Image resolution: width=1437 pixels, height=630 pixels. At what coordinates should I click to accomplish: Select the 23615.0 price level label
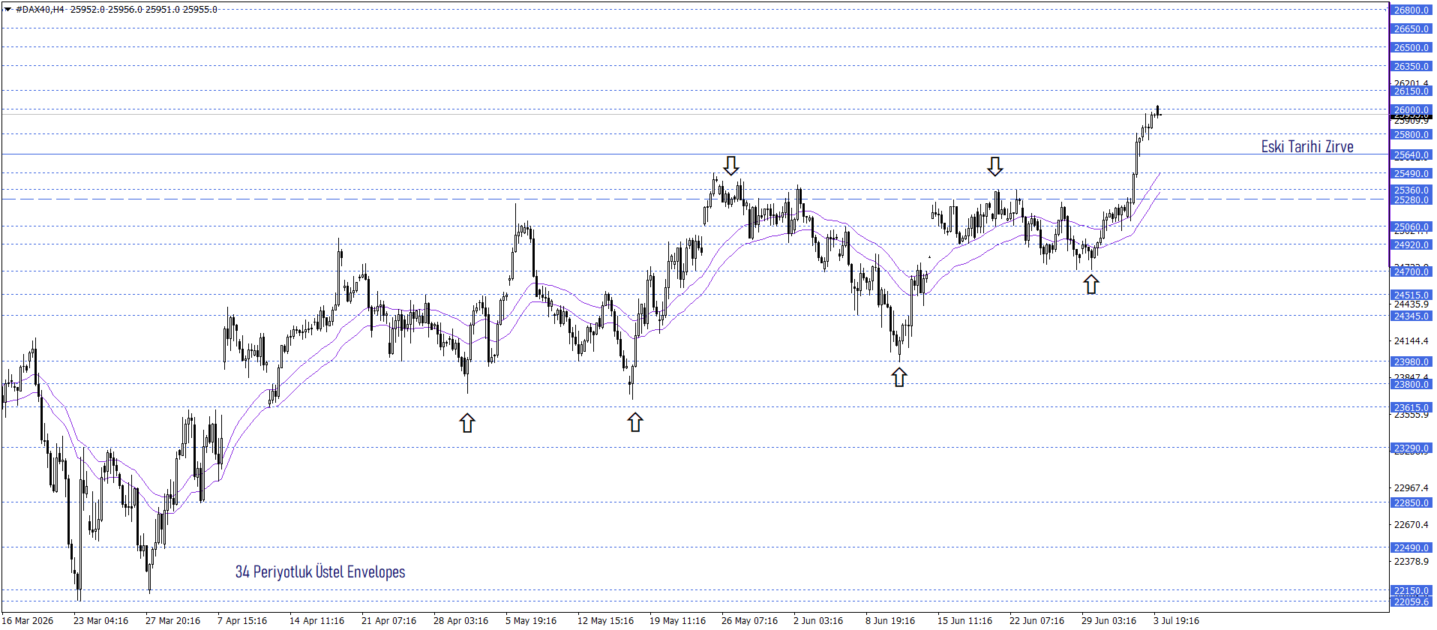click(x=1411, y=407)
